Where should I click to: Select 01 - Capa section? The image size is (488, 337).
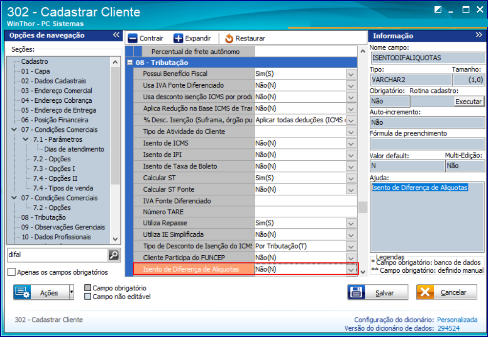[36, 71]
